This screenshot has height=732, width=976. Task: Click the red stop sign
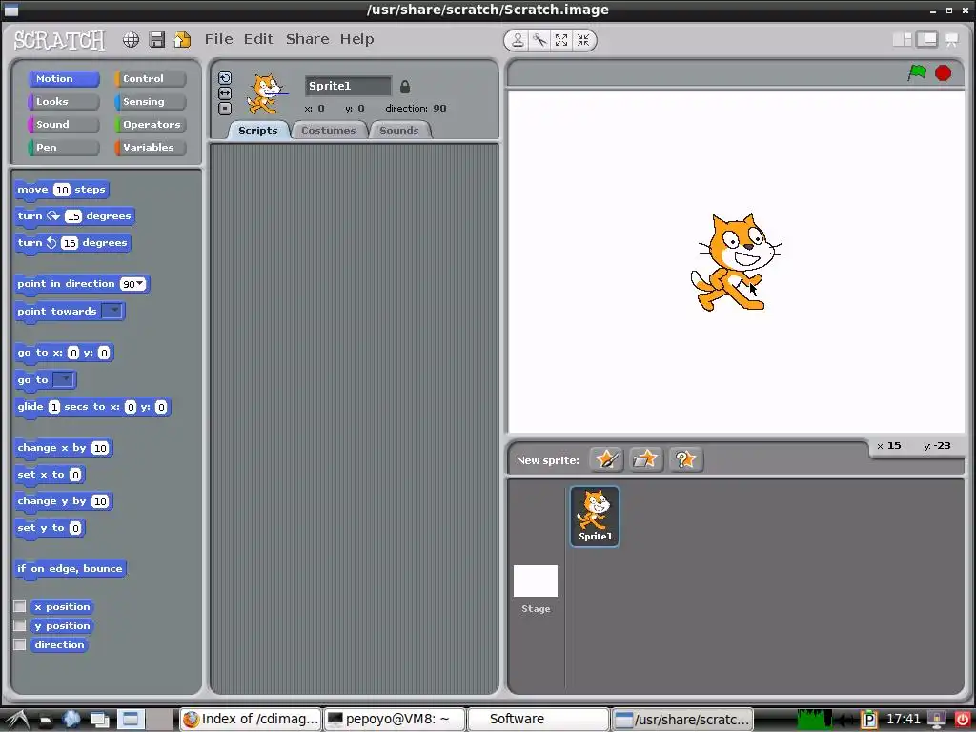[943, 72]
